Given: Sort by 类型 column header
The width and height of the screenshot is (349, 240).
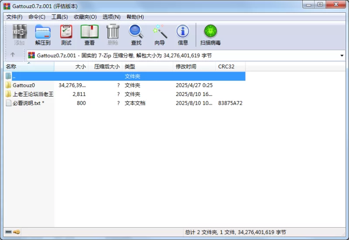Looking at the screenshot, I should [147, 67].
